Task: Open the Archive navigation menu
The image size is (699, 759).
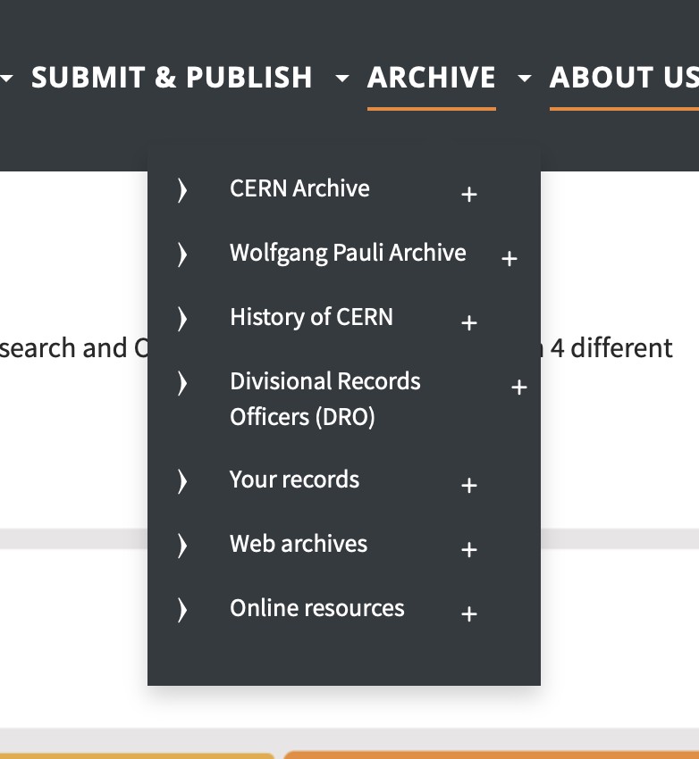Action: pyautogui.click(x=431, y=78)
